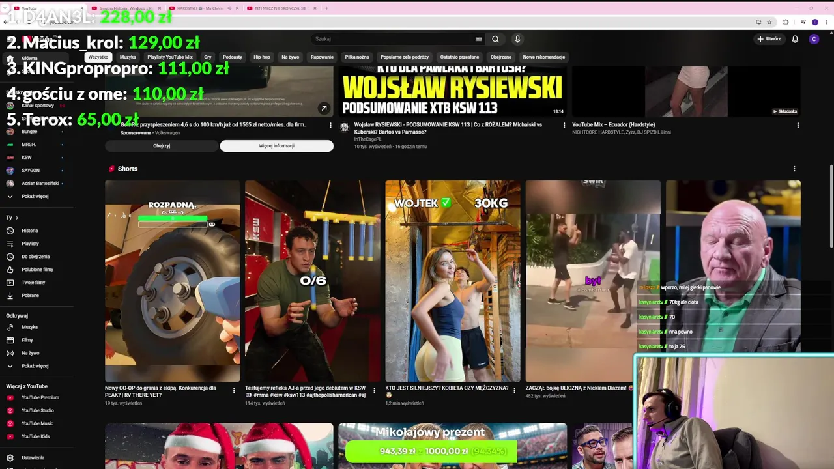The image size is (834, 469).
Task: Open the on-screen keyboard icon in search box
Action: pos(478,39)
